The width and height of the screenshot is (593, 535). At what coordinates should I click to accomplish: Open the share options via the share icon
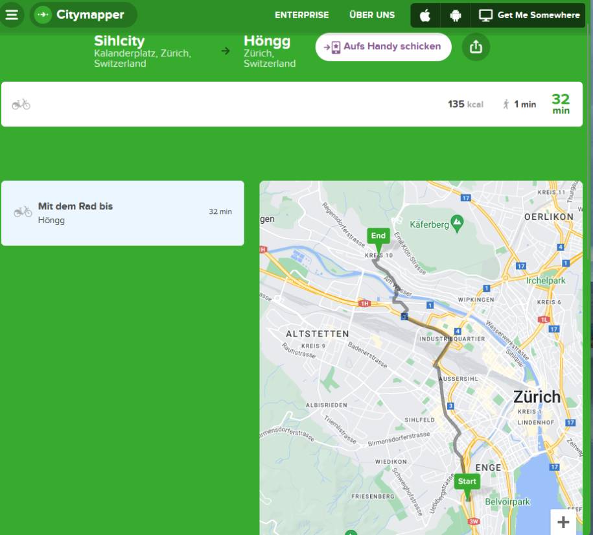476,46
